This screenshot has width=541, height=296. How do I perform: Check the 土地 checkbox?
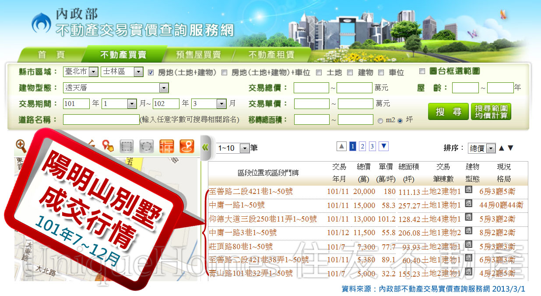319,72
